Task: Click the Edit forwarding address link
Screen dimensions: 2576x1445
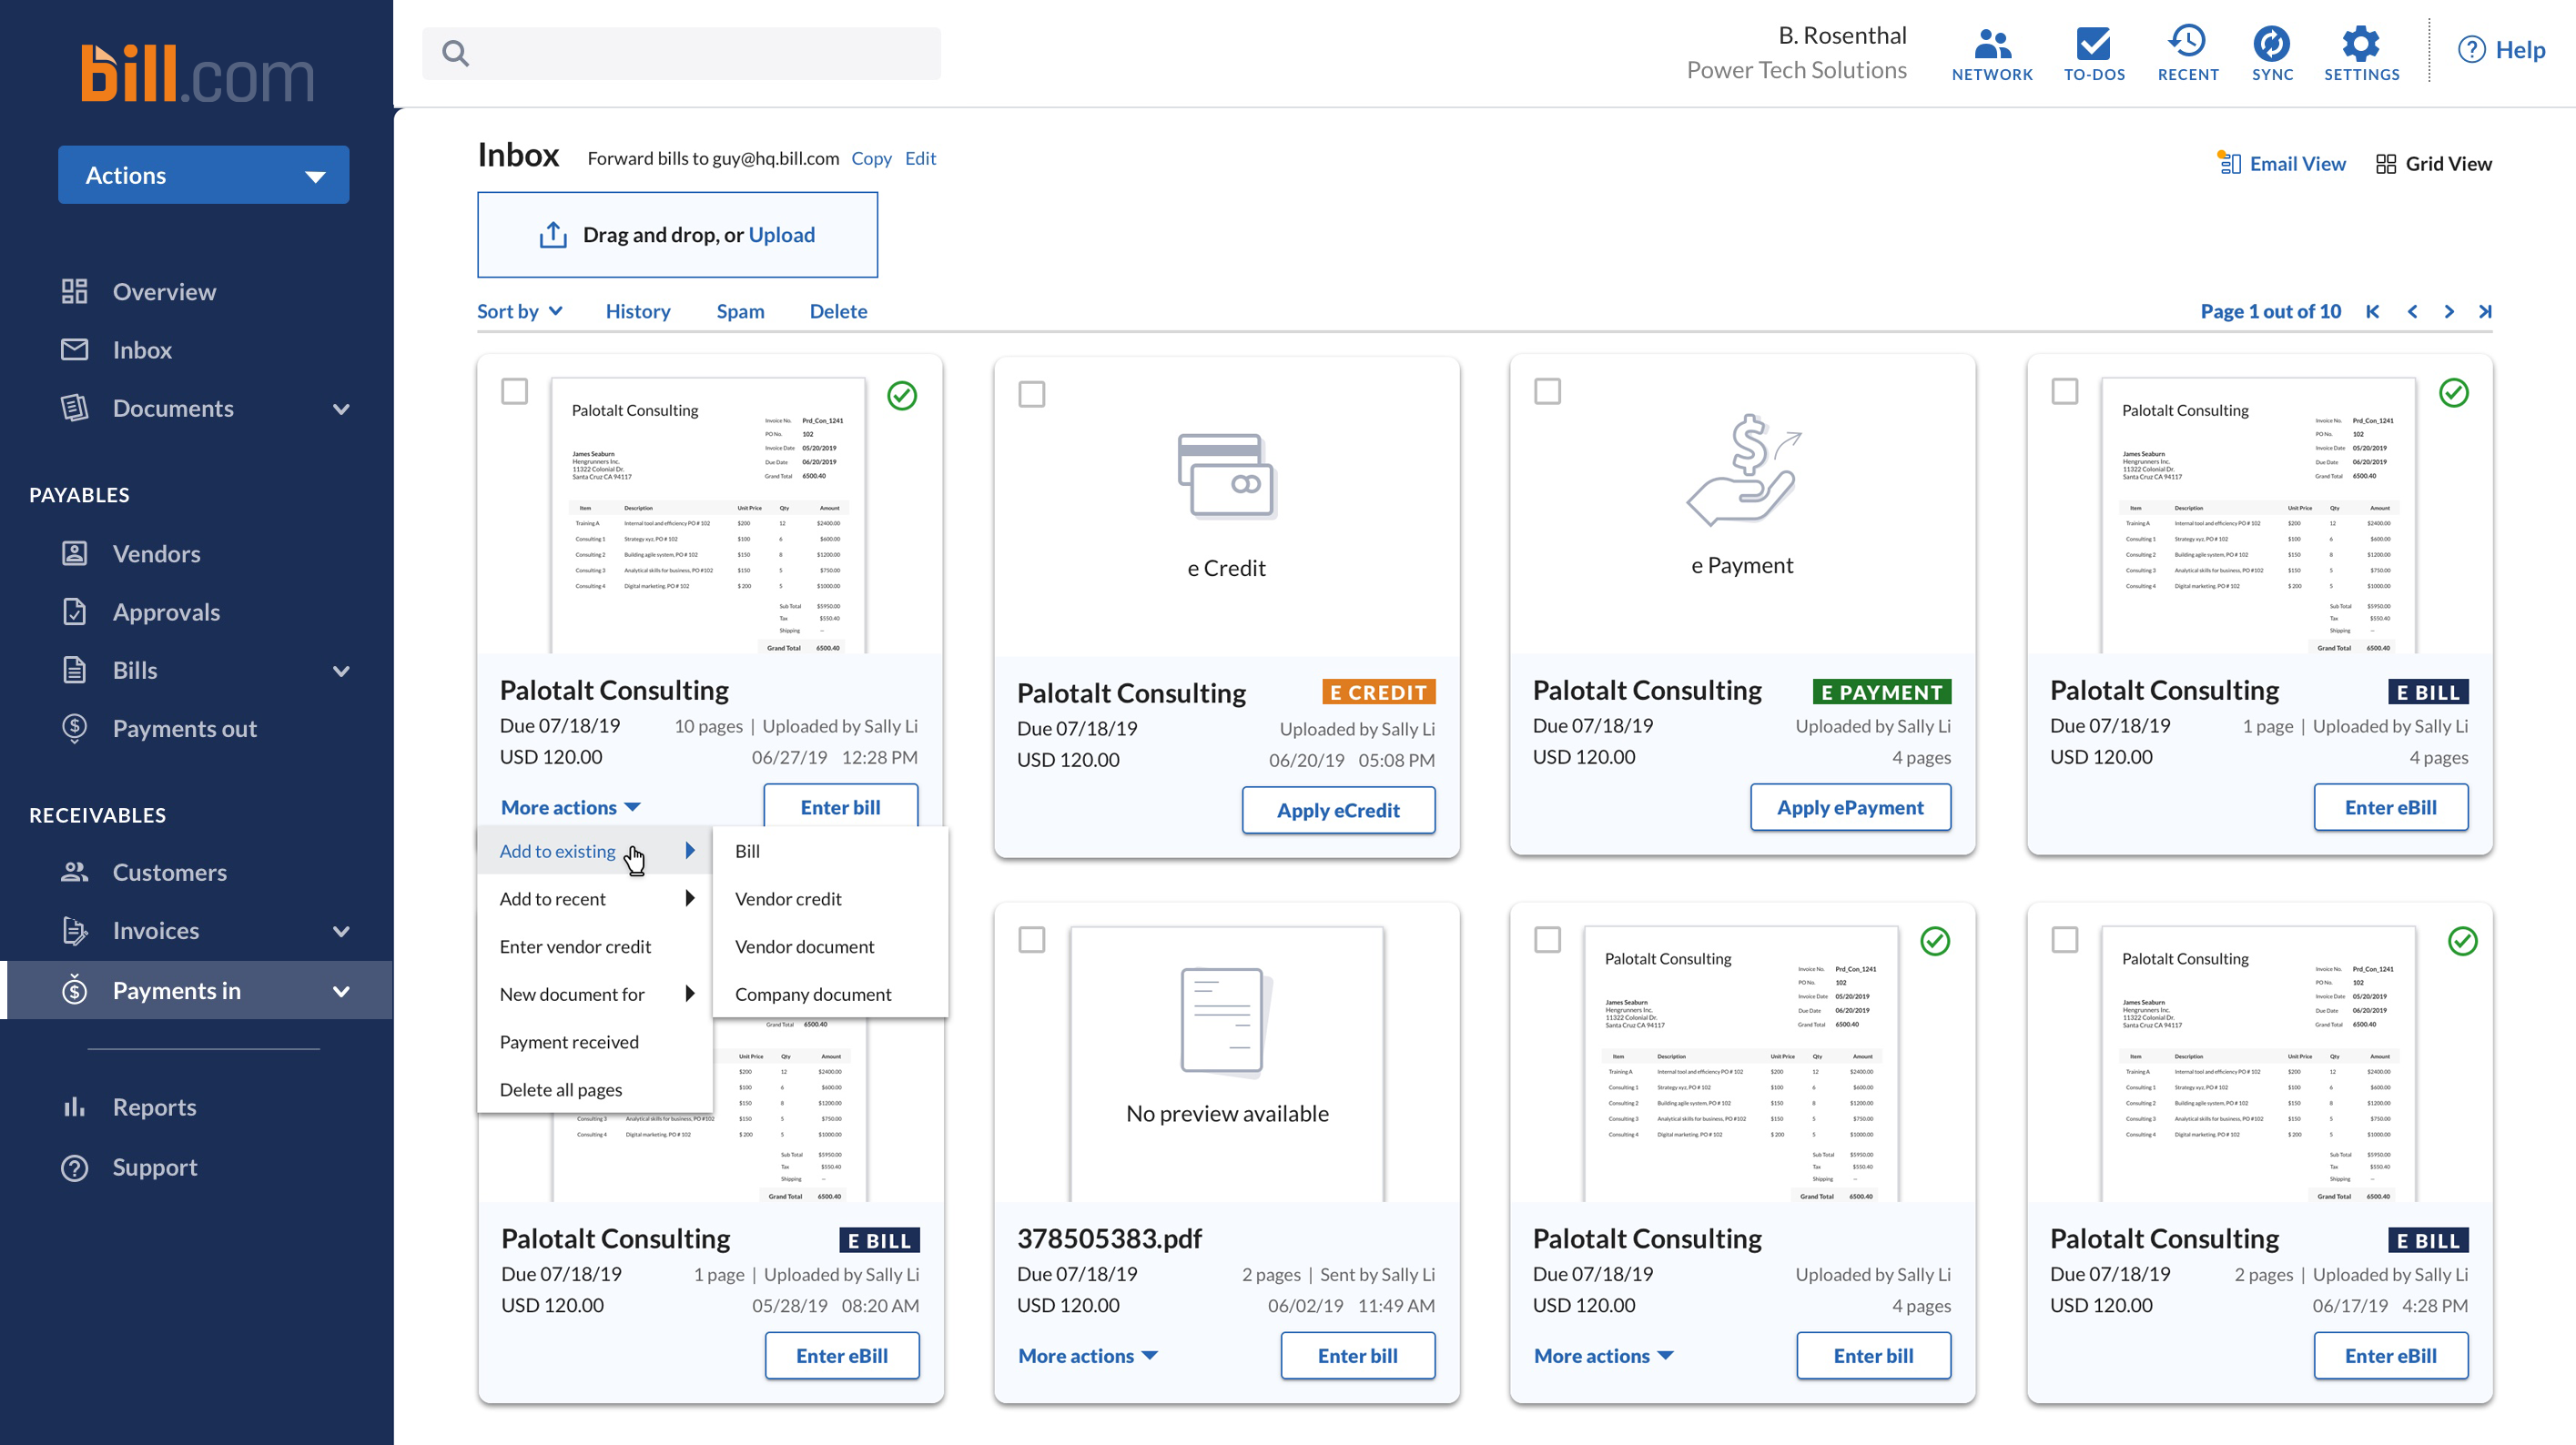Action: point(920,158)
